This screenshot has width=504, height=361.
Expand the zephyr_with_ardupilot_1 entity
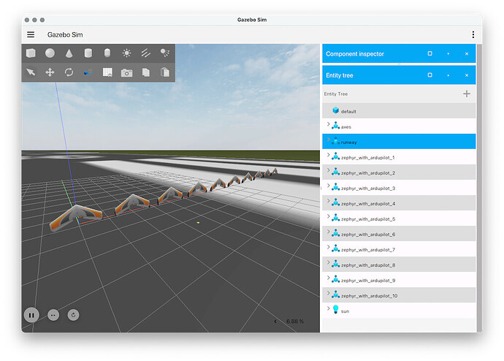coord(328,157)
